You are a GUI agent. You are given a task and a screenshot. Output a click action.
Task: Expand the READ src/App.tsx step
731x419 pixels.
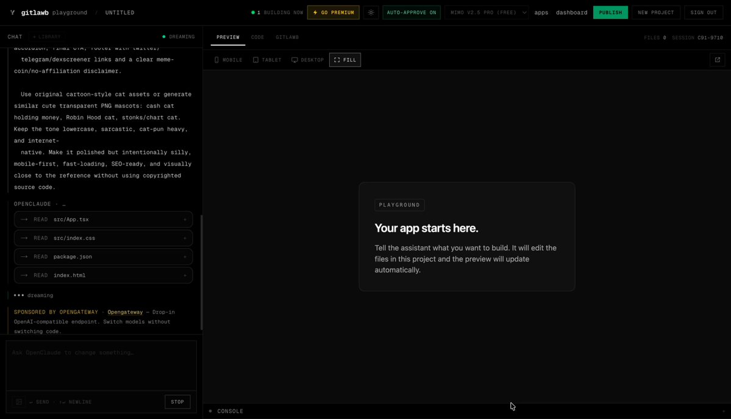(104, 220)
